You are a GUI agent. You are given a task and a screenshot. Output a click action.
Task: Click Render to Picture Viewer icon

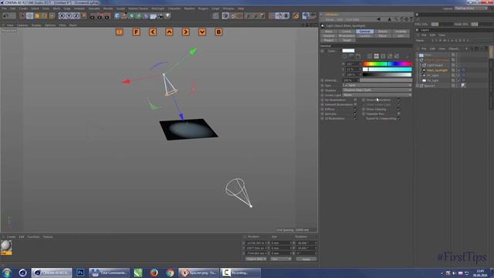click(x=100, y=15)
